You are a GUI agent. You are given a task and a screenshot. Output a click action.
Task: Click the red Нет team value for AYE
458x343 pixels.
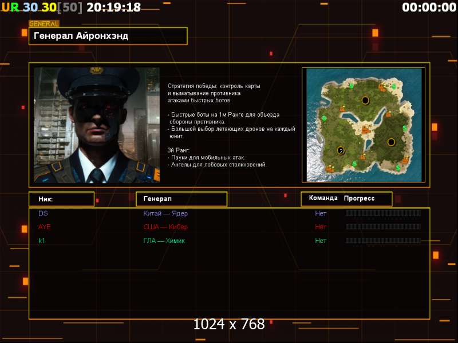[321, 227]
